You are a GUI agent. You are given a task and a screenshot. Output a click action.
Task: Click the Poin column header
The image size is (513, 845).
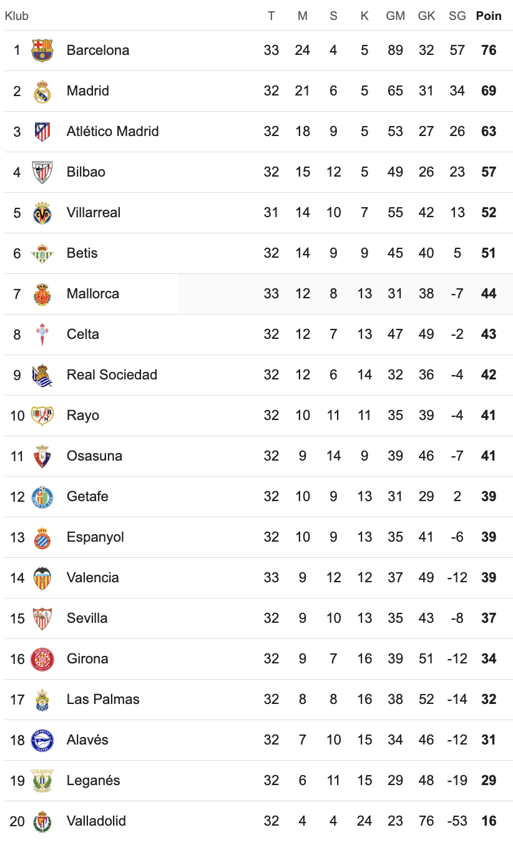click(x=489, y=16)
